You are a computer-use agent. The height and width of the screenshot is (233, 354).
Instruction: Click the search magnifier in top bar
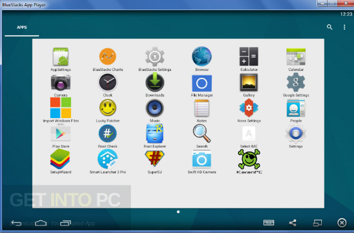click(329, 27)
